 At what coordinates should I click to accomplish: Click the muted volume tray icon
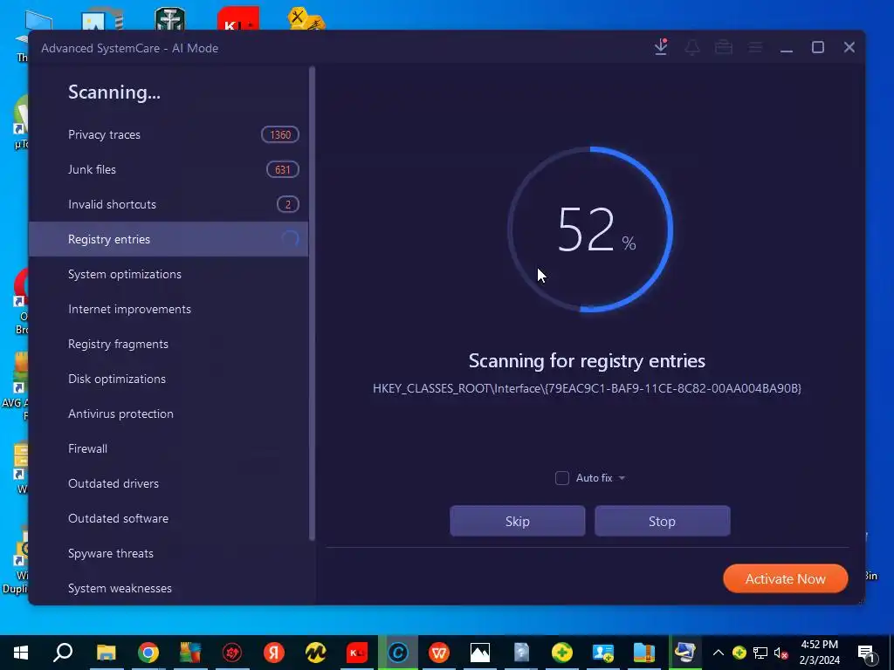click(x=781, y=653)
